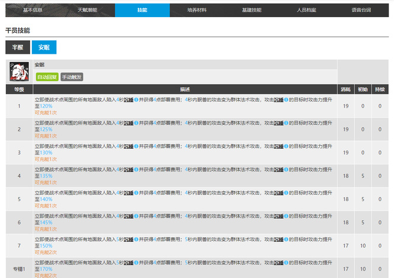Screen dimensions: 394x278
Task: Open the 基本信息 tab
Action: coord(33,10)
